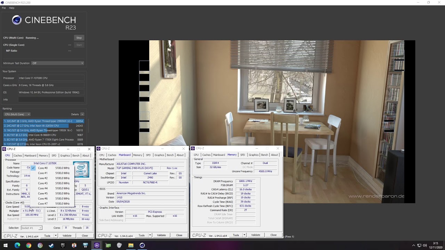Click the first CPU-Z window title icon
The image size is (445, 250).
pyautogui.click(x=4, y=149)
